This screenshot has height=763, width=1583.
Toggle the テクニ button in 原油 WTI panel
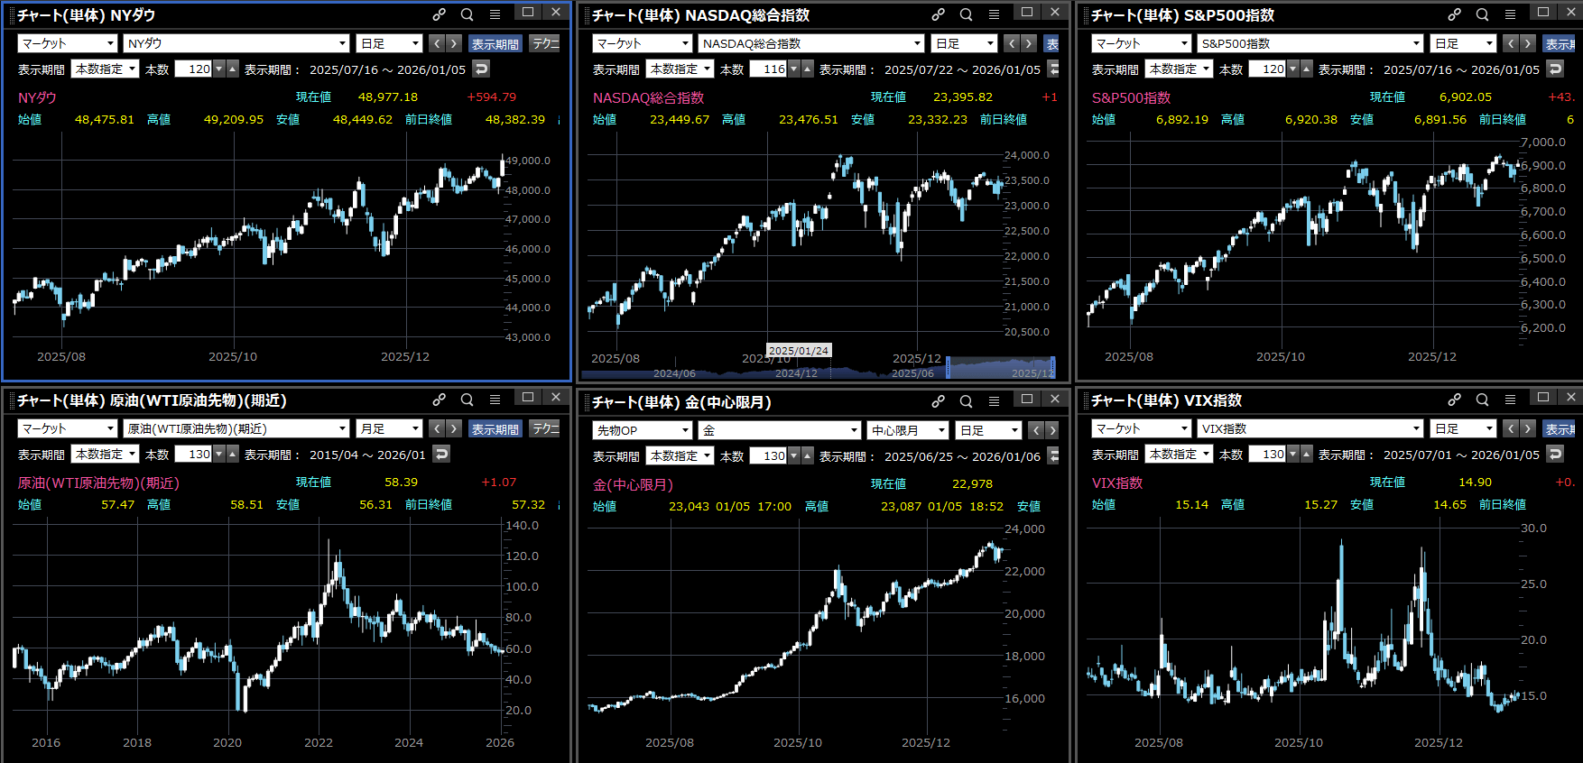pos(545,428)
